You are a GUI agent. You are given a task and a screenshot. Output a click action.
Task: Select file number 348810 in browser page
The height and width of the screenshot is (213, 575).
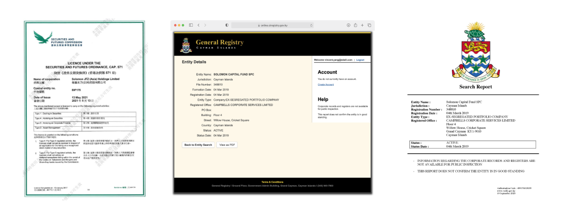(x=218, y=85)
